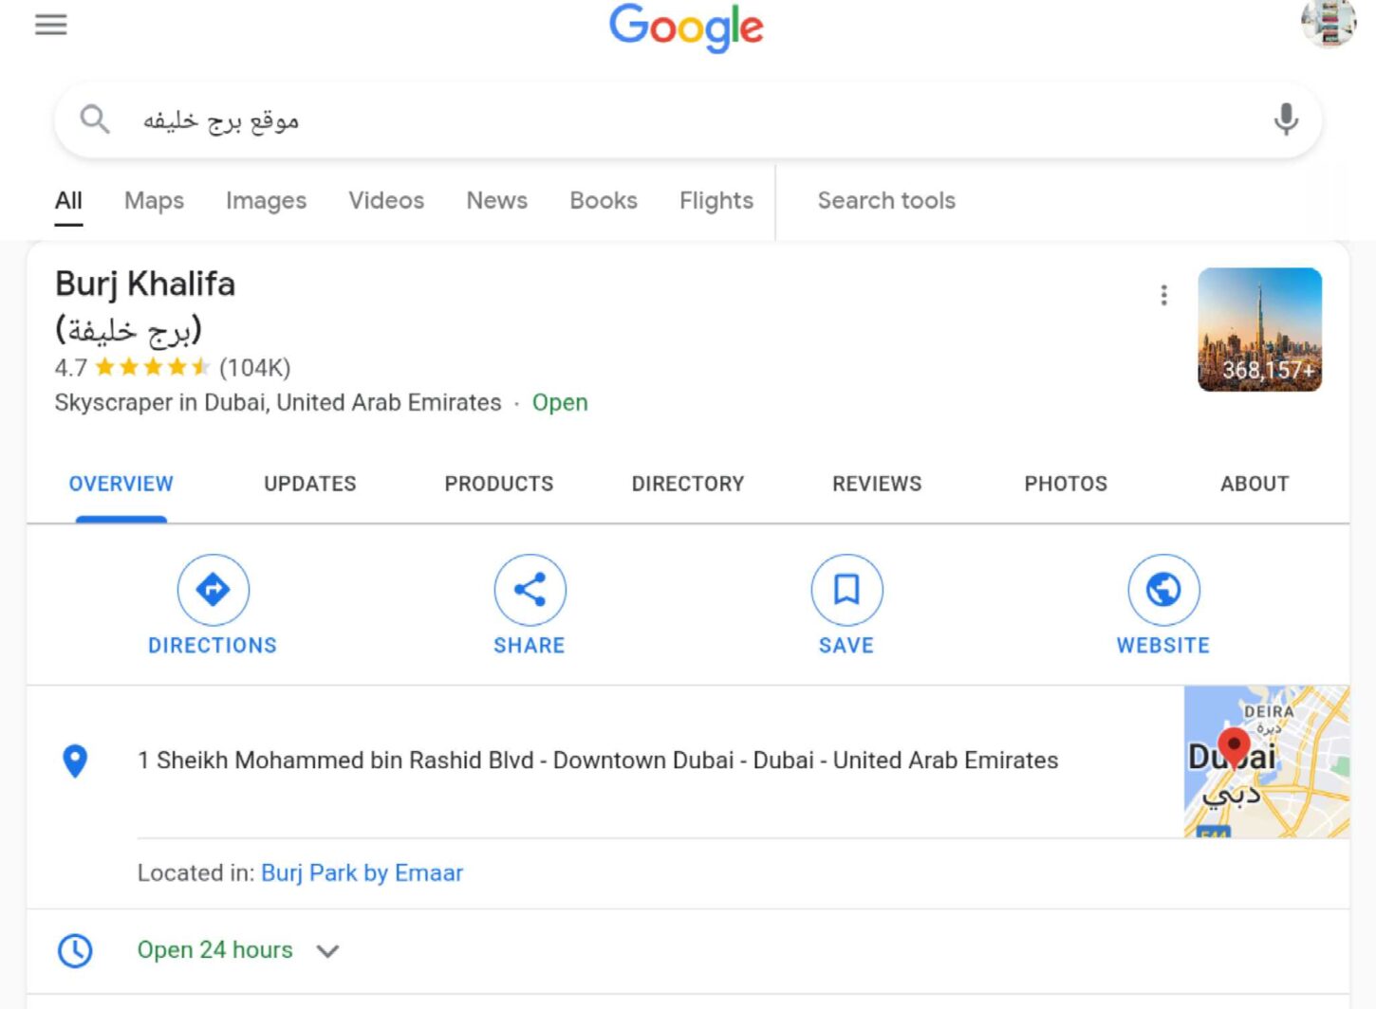1376x1009 pixels.
Task: Click the search magnifier icon
Action: pos(95,120)
